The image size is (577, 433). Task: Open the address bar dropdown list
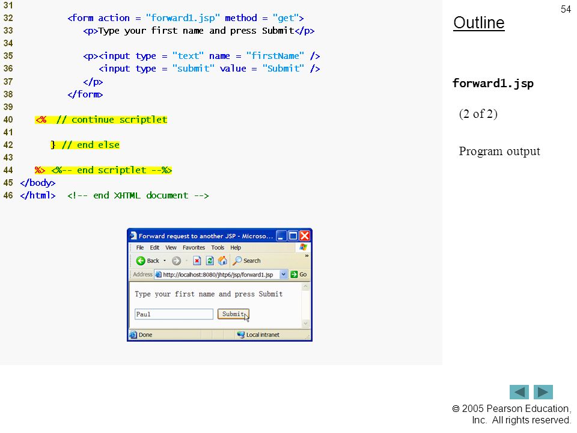click(x=283, y=274)
